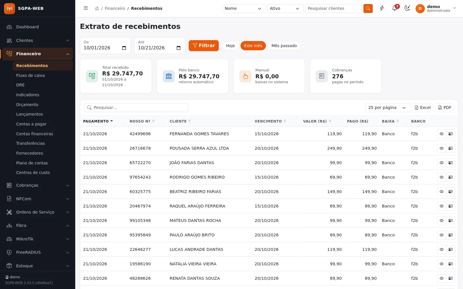
Task: Open the lightning quick actions icon
Action: (382, 8)
